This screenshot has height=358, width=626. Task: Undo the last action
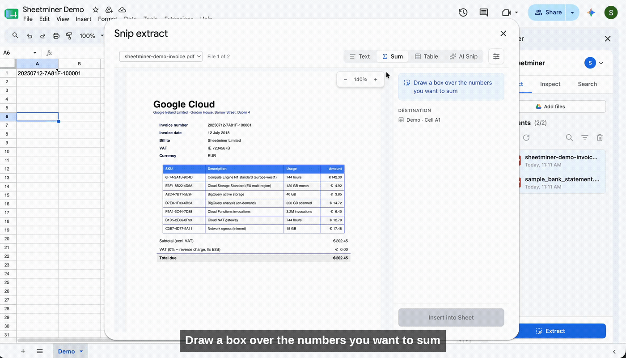pyautogui.click(x=30, y=36)
